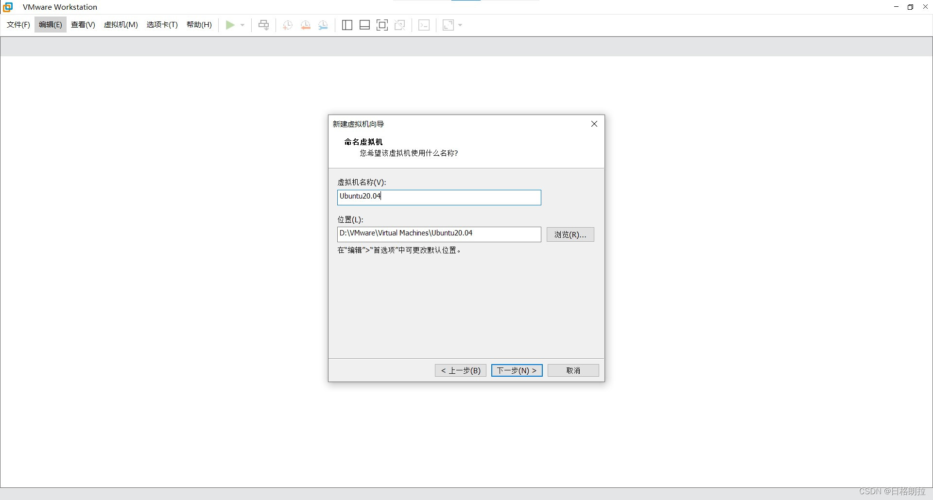This screenshot has height=500, width=933.
Task: Click the full screen mode icon
Action: tap(382, 25)
